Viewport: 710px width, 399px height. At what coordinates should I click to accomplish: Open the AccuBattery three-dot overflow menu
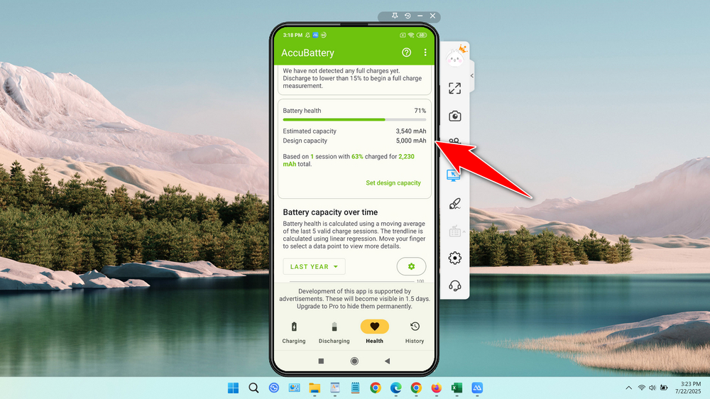point(425,53)
